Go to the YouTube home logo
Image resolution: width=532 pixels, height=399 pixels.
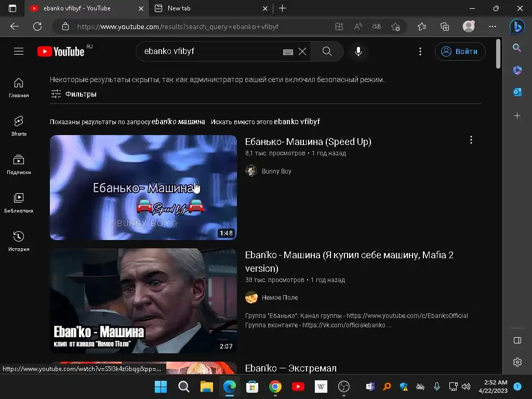pyautogui.click(x=61, y=51)
